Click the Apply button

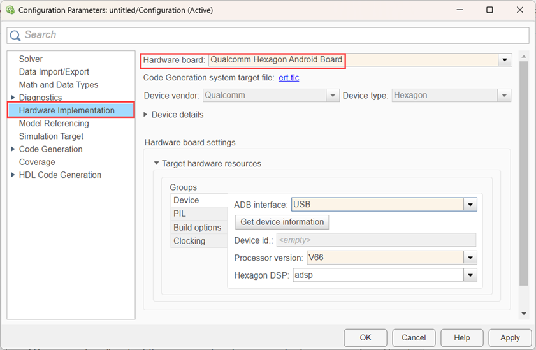510,338
